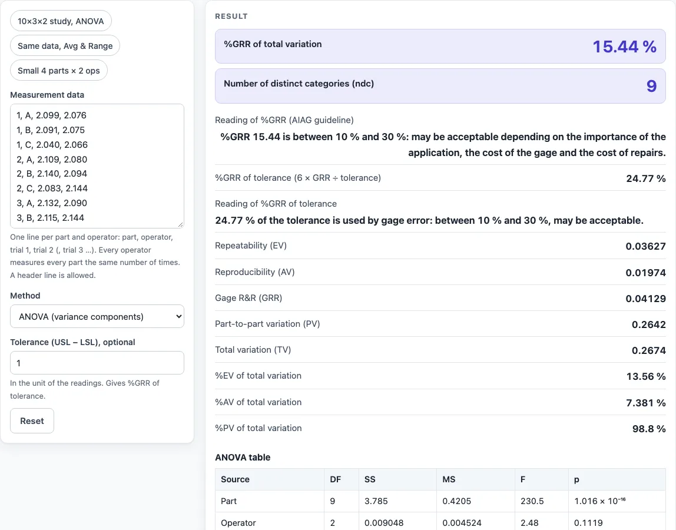Viewport: 676px width, 530px height.
Task: Open the Method dropdown
Action: pos(97,317)
